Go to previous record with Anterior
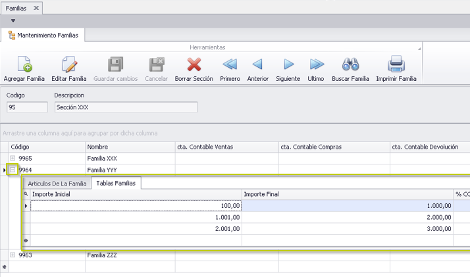The height and width of the screenshot is (277, 470). [x=257, y=64]
